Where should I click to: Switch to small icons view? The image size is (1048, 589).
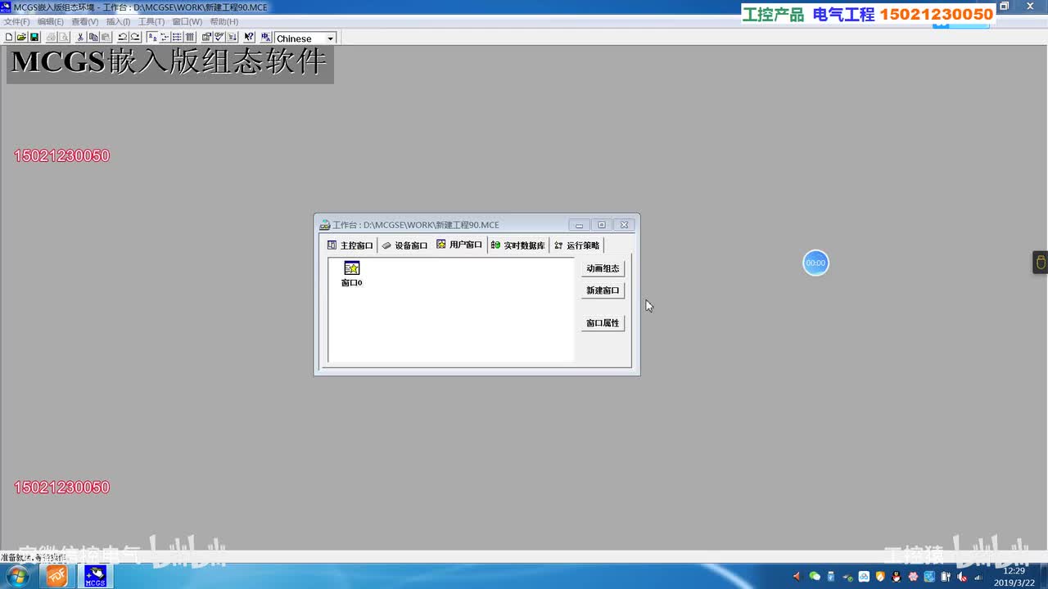click(x=165, y=38)
